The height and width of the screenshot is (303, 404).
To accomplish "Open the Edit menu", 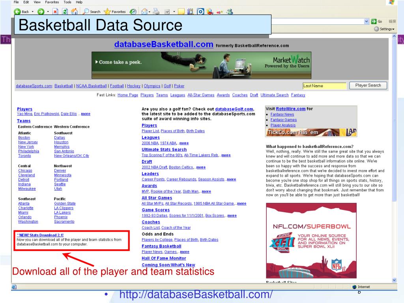I will 26,2.
